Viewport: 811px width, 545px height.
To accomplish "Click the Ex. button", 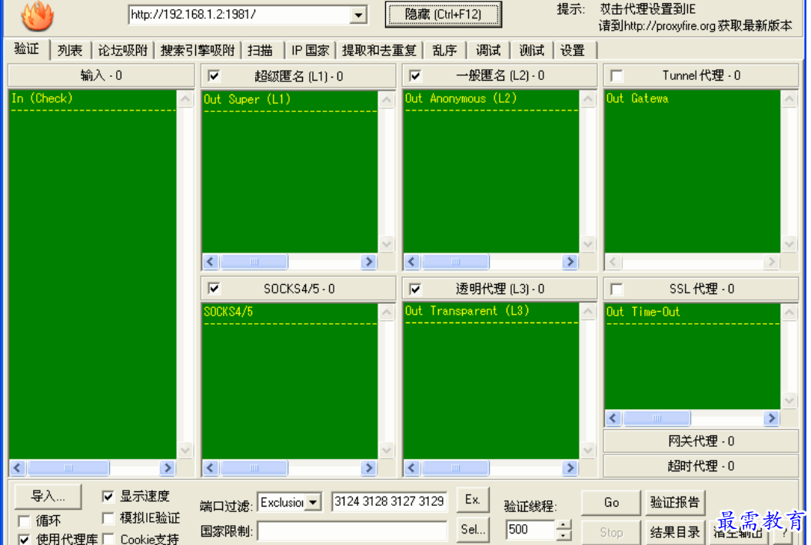I will 473,500.
